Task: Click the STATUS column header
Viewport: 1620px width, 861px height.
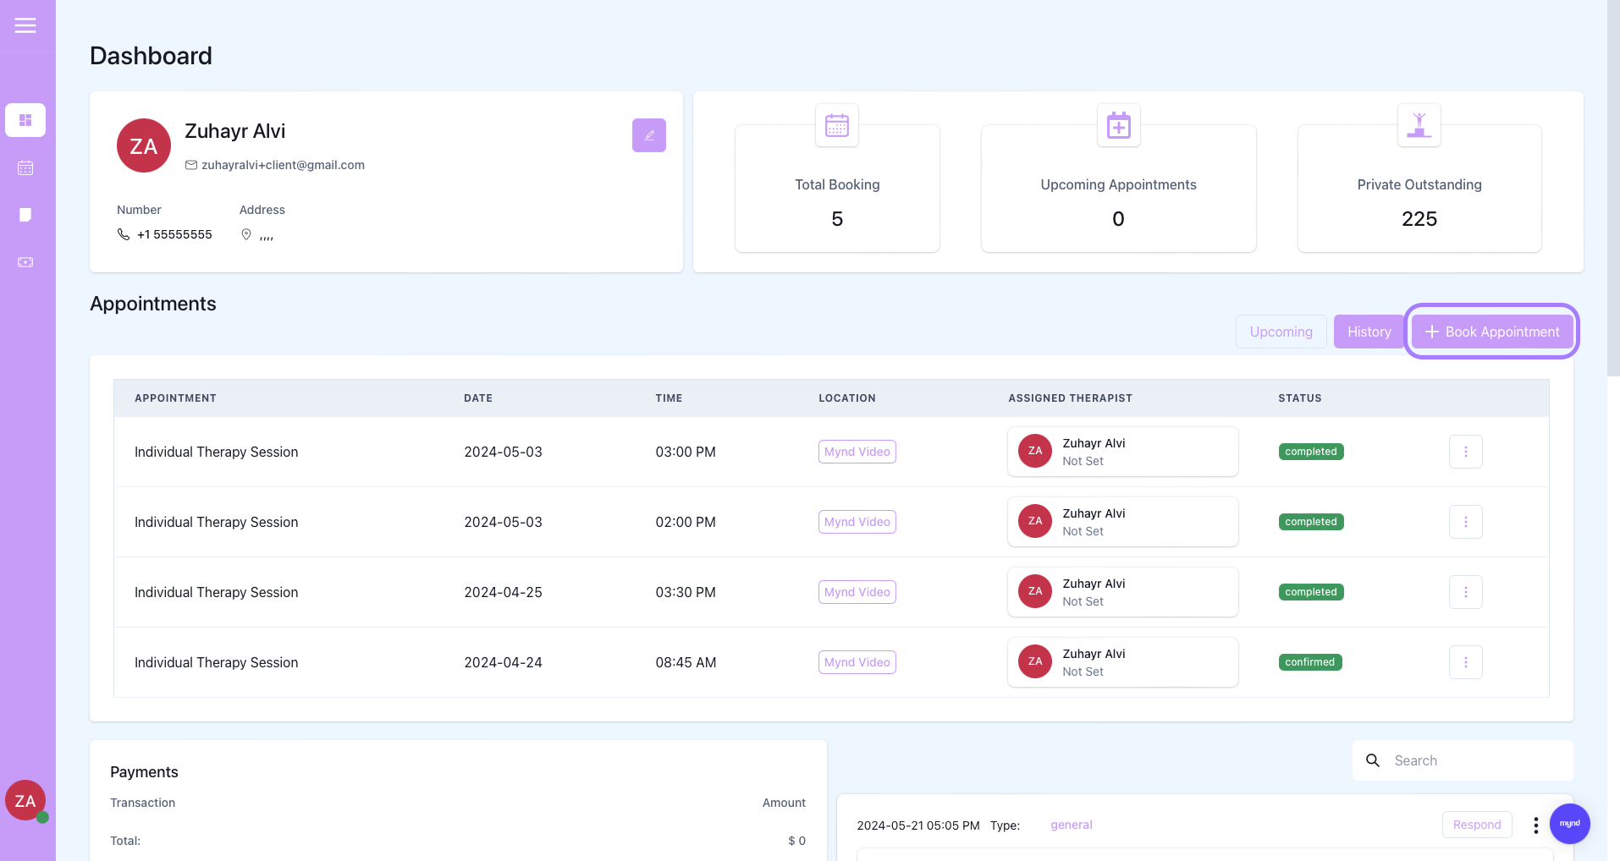Action: tap(1300, 398)
